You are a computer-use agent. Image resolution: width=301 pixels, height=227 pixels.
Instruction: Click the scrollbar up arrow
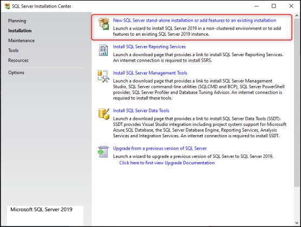pos(297,16)
